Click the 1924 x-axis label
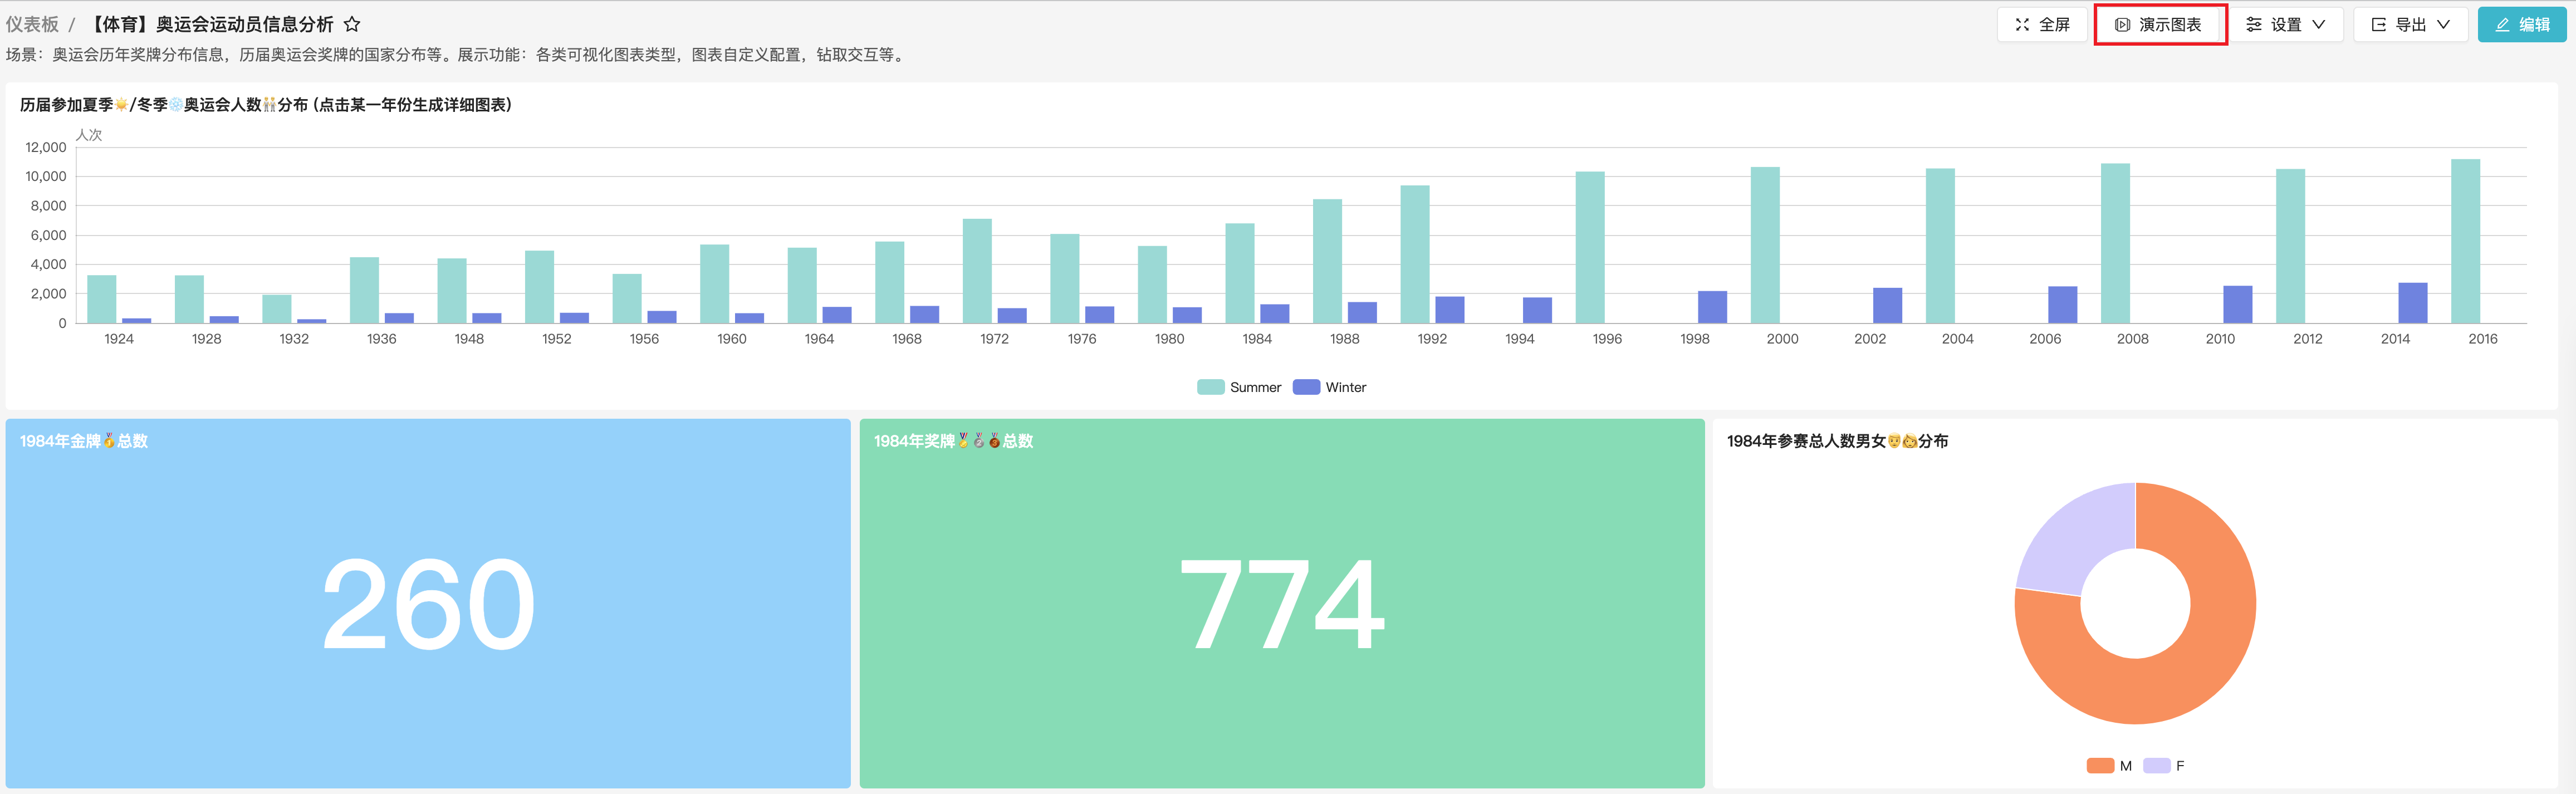Image resolution: width=2576 pixels, height=794 pixels. pos(119,339)
